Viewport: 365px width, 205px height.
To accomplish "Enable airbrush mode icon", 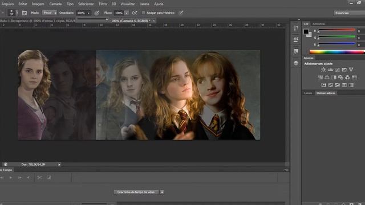I will pyautogui.click(x=135, y=13).
